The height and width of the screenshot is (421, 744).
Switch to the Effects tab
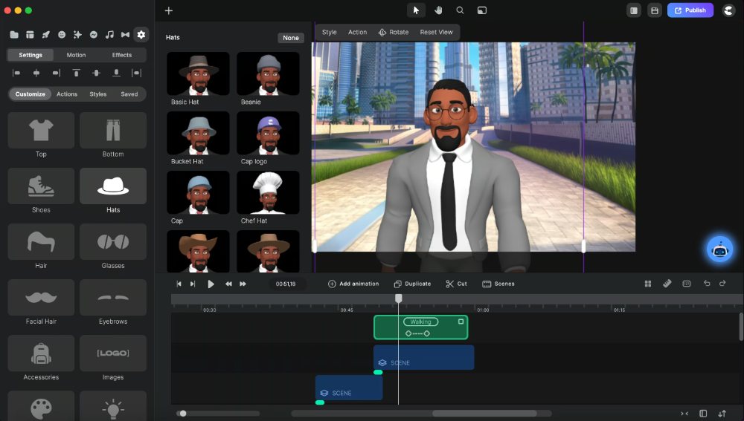pos(122,55)
